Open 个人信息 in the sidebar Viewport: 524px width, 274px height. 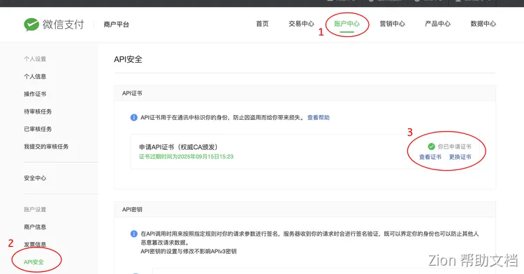click(35, 76)
